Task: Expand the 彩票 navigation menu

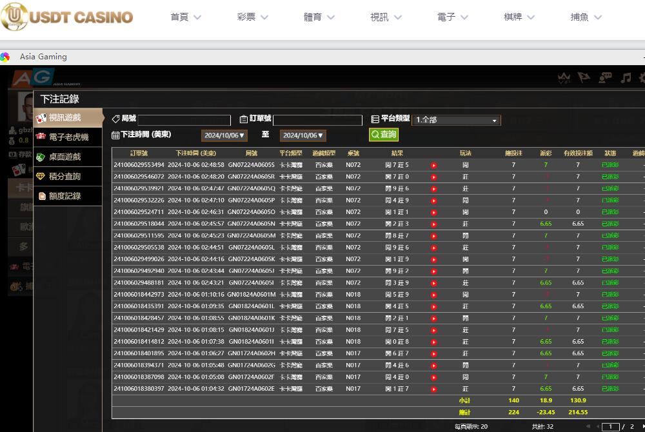Action: [x=253, y=17]
